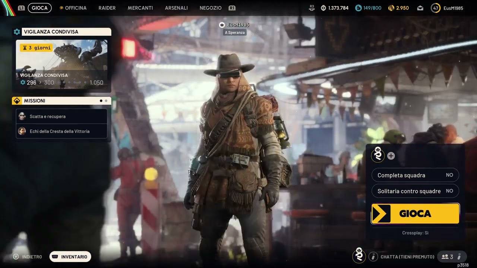Click the blue token icon beside 149/800
The width and height of the screenshot is (477, 268).
(358, 8)
